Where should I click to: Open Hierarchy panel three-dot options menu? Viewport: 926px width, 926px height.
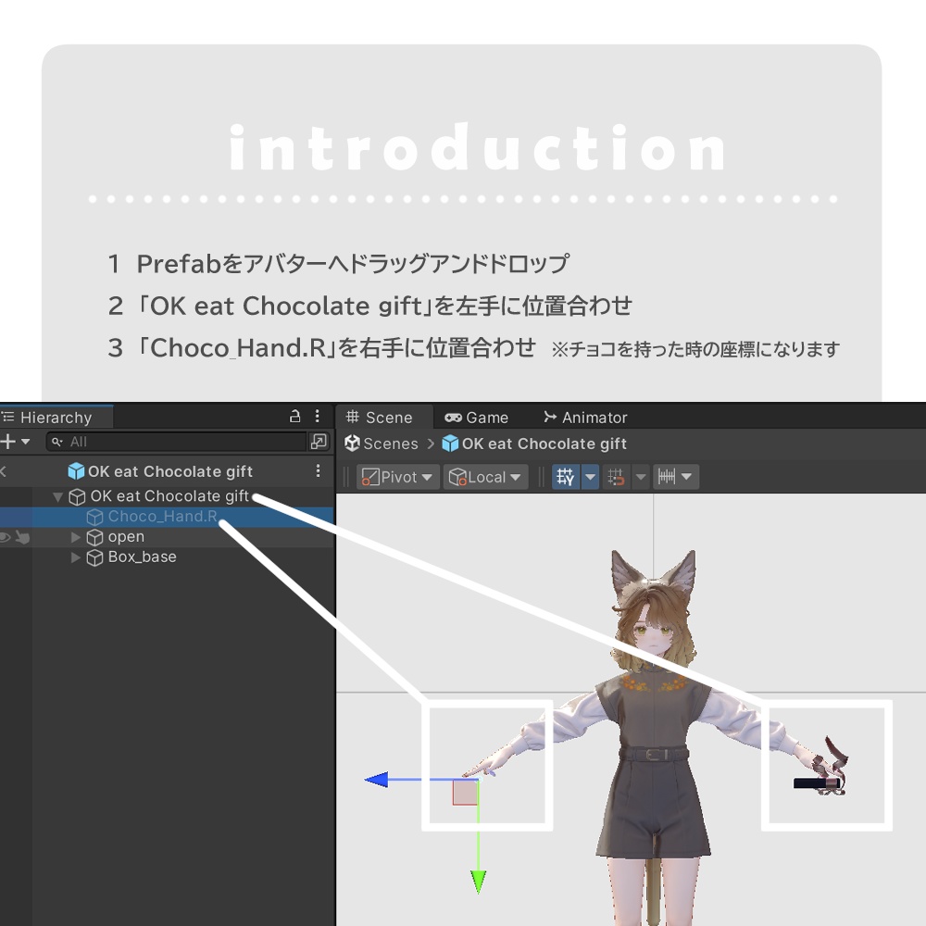click(317, 417)
